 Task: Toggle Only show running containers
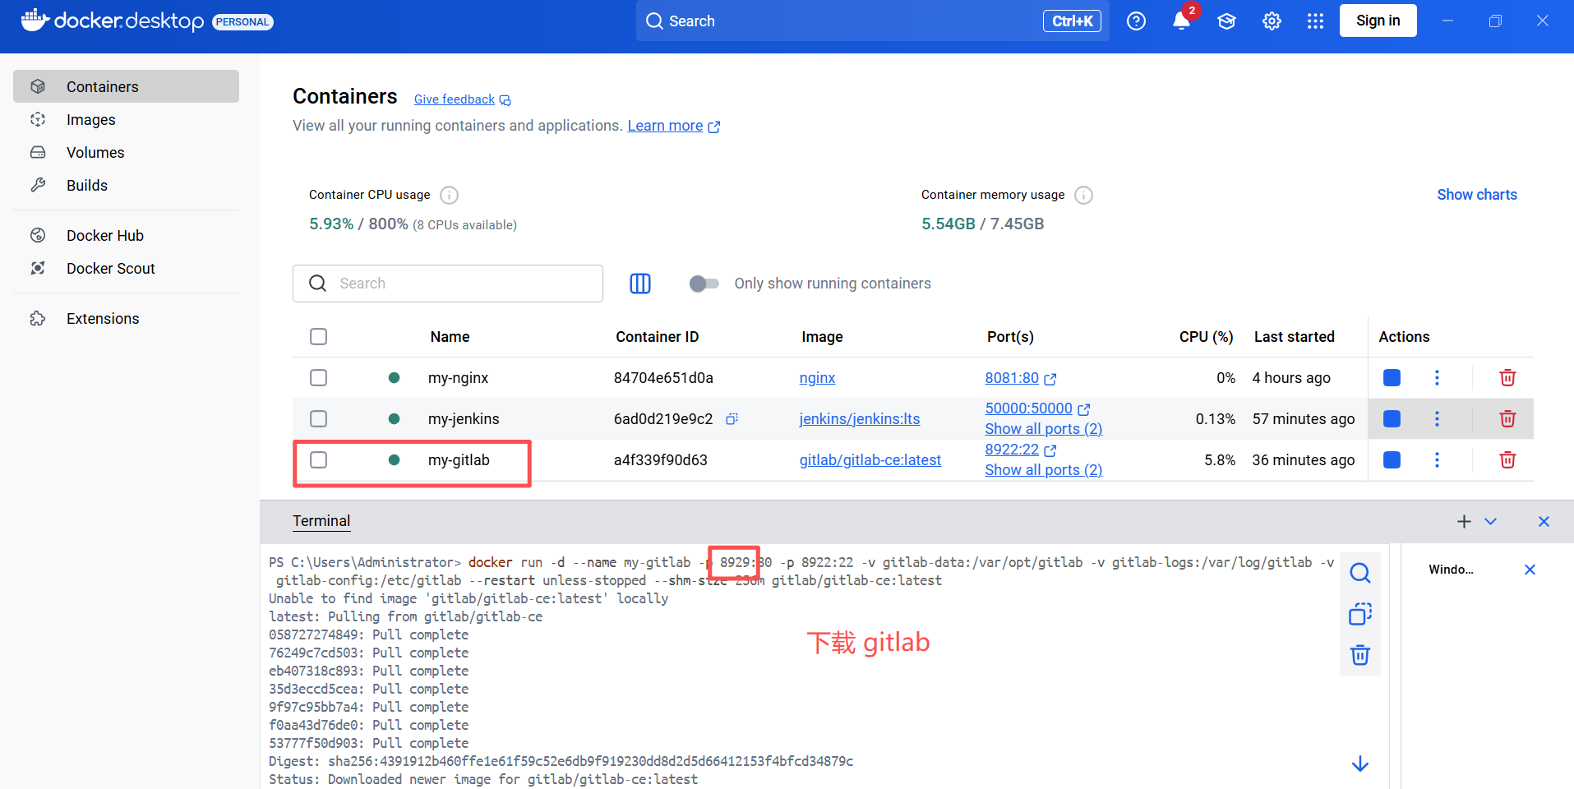(x=704, y=284)
